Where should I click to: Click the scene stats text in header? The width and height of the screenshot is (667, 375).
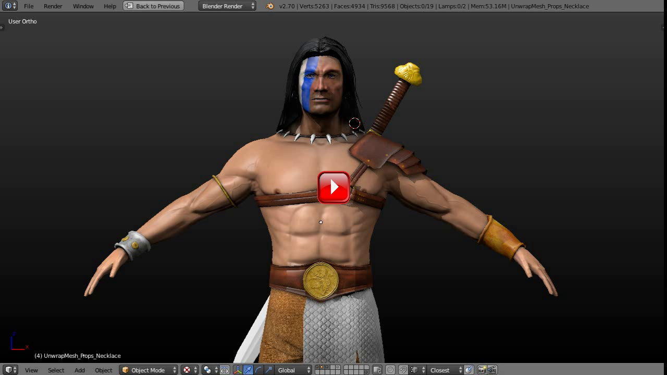(x=434, y=6)
